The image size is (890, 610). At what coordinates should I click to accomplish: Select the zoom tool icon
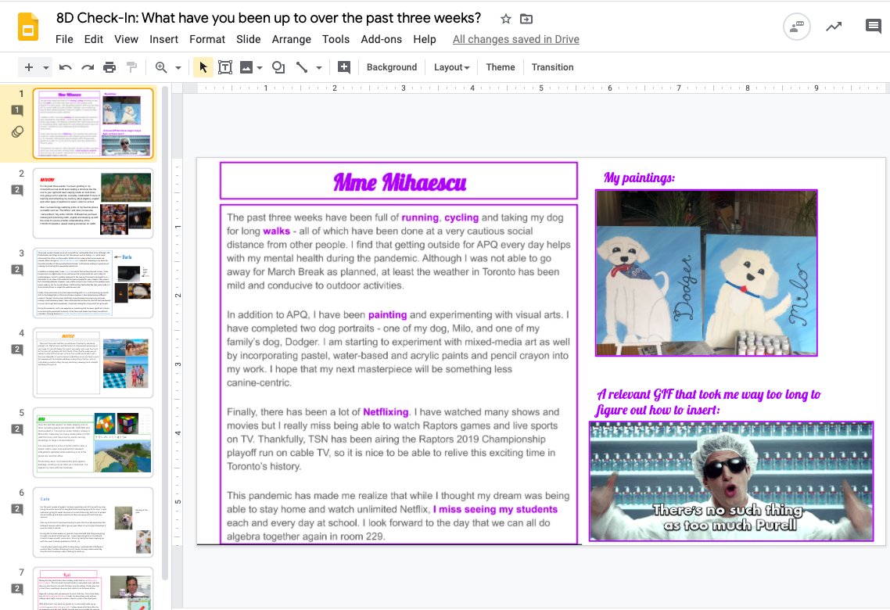tap(160, 67)
